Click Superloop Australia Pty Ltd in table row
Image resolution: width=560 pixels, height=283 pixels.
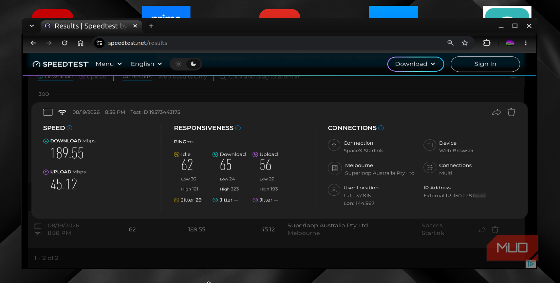[x=328, y=226]
